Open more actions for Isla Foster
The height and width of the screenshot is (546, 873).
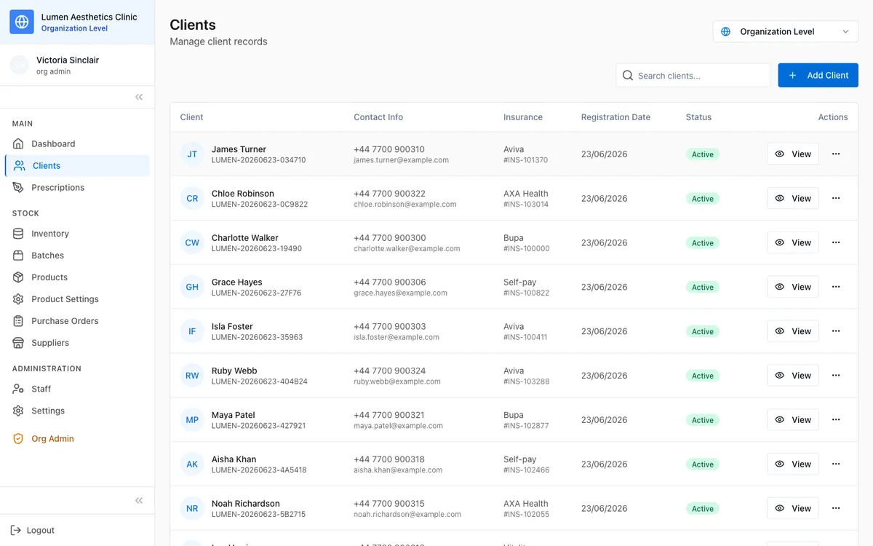point(836,331)
